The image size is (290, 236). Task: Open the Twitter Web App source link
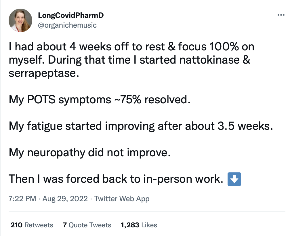[x=122, y=199]
